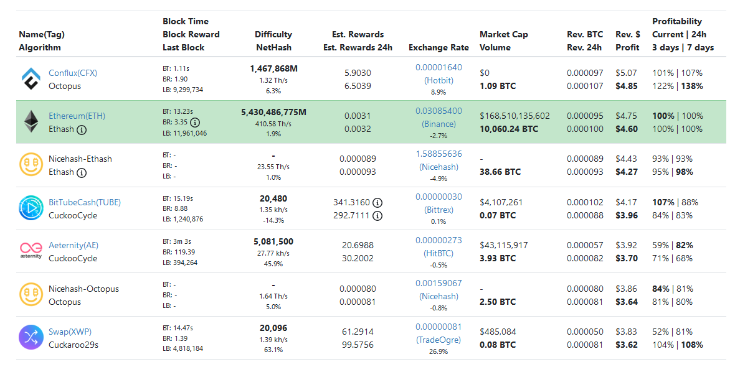Viewport: 735px width, 372px height.
Task: Click Conflux profitability 122% | 138%
Action: [677, 86]
